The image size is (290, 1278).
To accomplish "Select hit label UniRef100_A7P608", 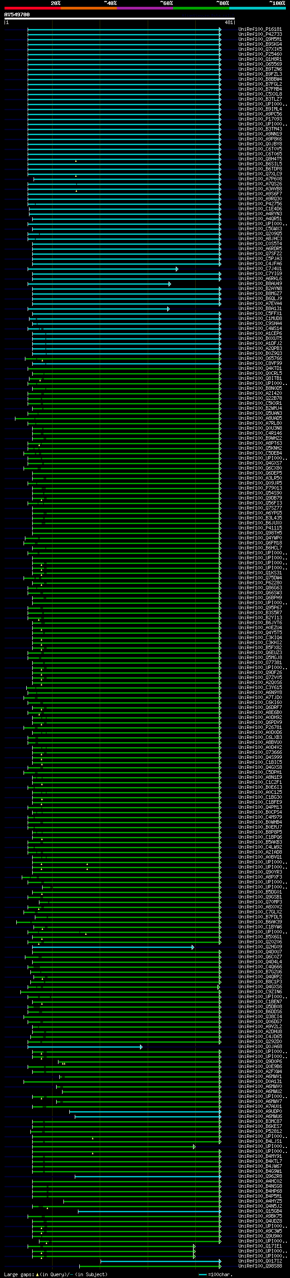I will coord(260,179).
